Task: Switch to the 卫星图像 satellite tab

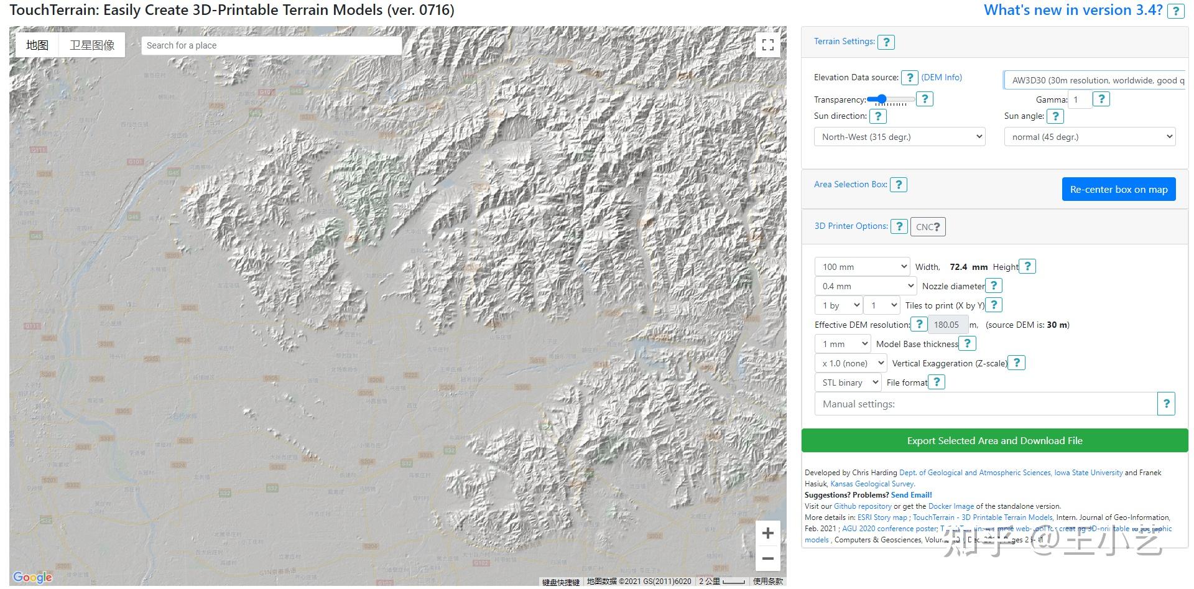Action: pyautogui.click(x=92, y=45)
